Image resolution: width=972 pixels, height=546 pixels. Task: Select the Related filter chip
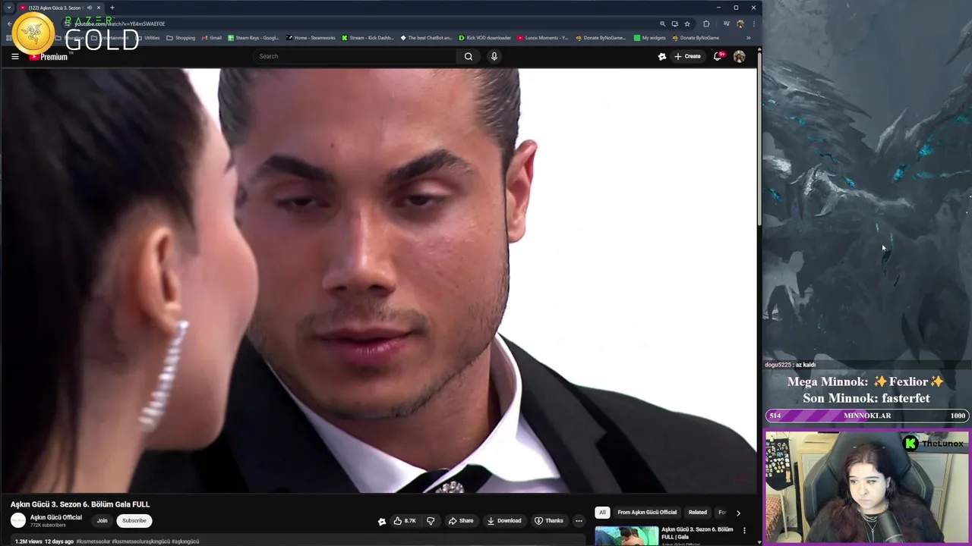(x=698, y=512)
